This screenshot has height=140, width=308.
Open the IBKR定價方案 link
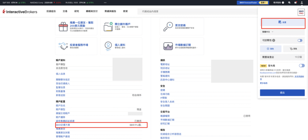coord(63,125)
